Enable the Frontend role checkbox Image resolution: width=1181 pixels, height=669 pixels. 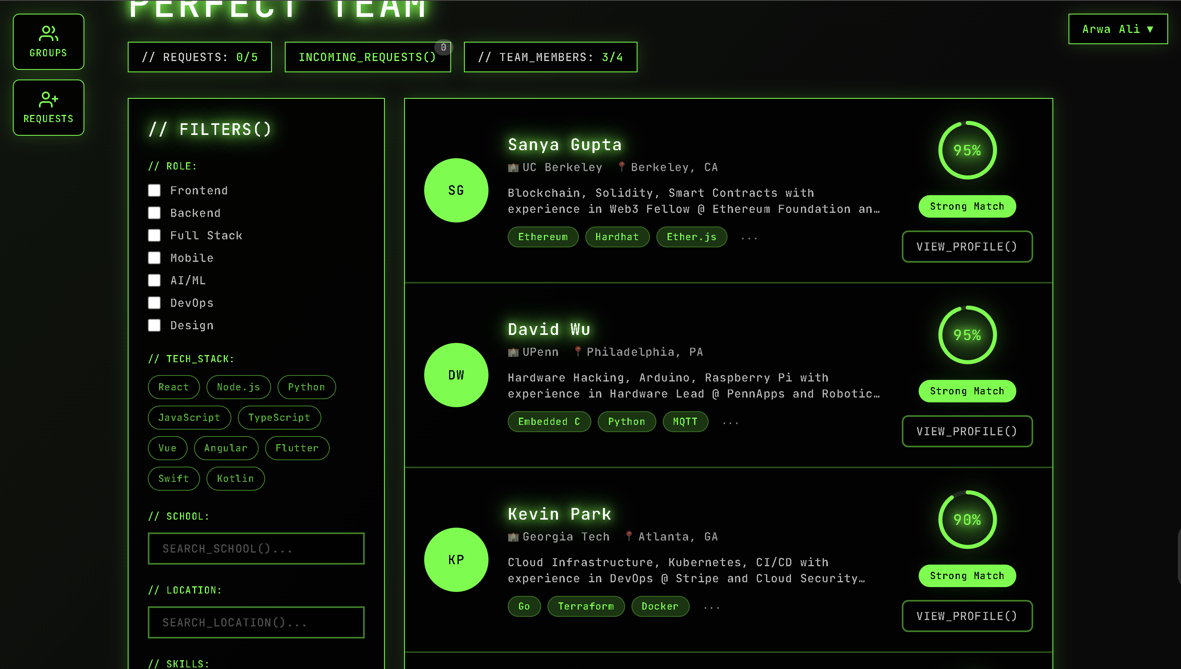154,190
